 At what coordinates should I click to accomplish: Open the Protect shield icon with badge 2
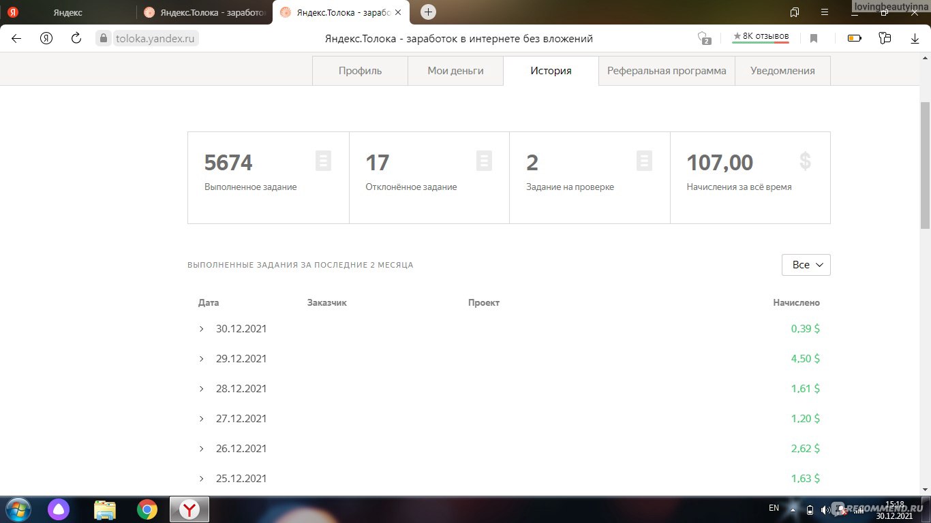(x=704, y=38)
